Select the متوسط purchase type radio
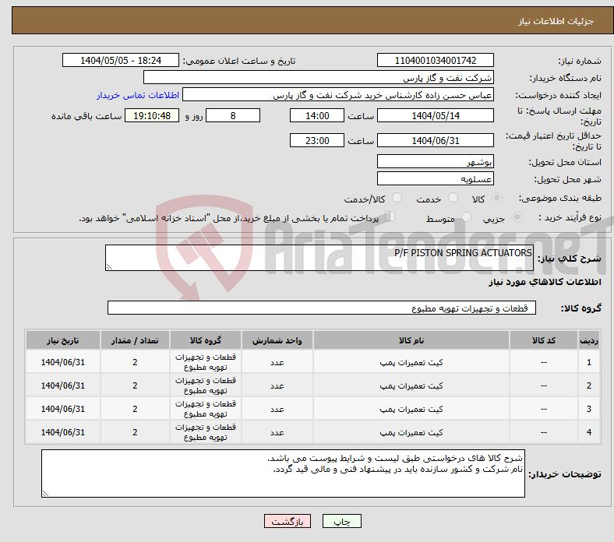Viewport: 614px width, 542px height. tap(467, 217)
